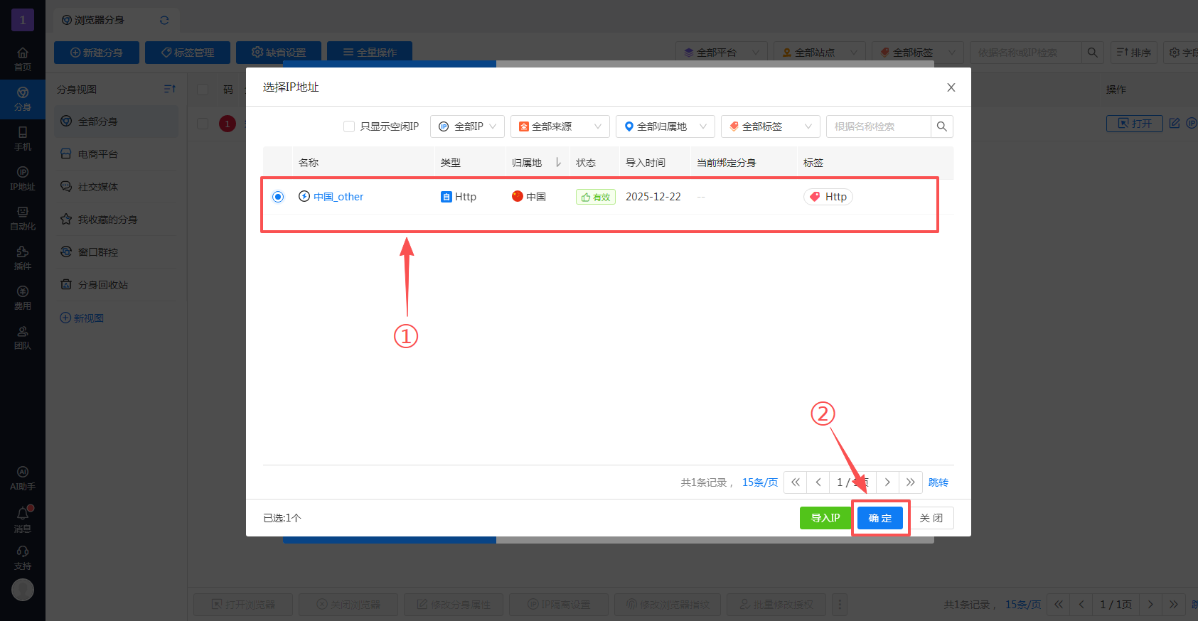This screenshot has width=1198, height=621.
Task: Click the 排序 sort button
Action: [1134, 53]
